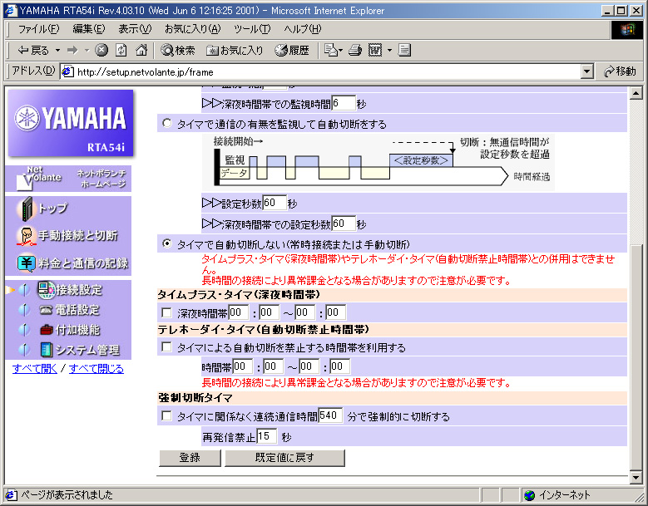Screen dimensions: 648x506
Task: Click the 登録 register button
Action: coord(190,458)
